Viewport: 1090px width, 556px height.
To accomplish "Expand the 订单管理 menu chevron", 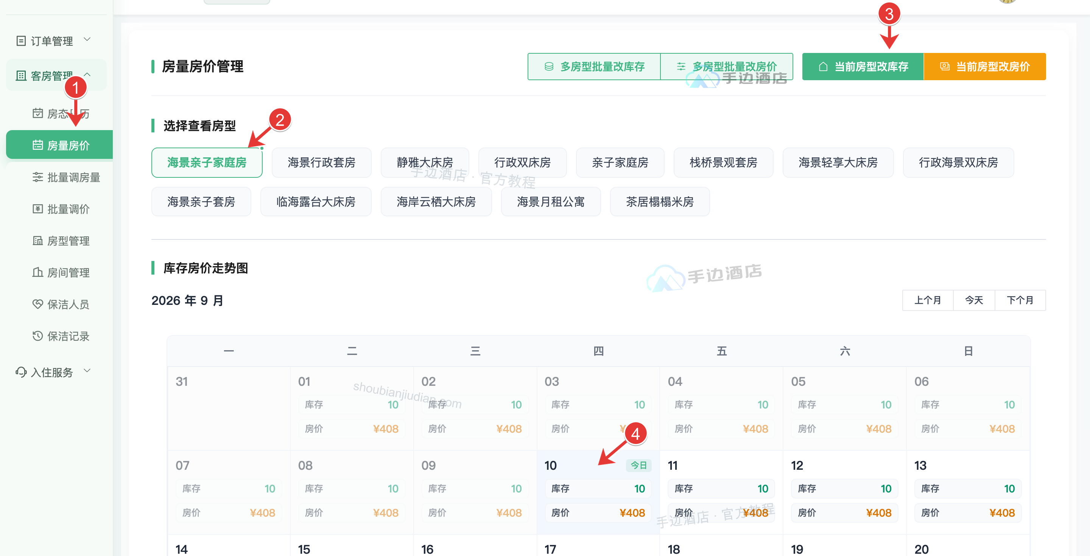I will coord(87,40).
